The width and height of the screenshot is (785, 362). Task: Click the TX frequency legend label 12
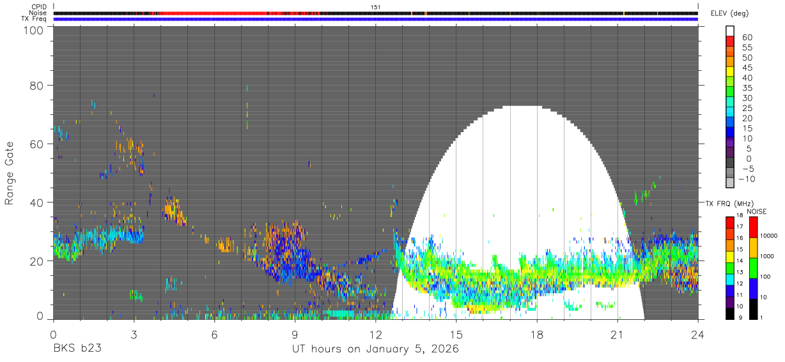tap(739, 283)
